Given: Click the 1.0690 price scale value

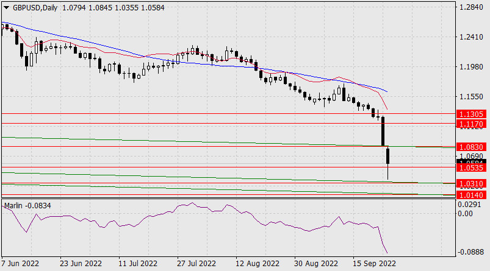Looking at the screenshot, I should pos(471,156).
